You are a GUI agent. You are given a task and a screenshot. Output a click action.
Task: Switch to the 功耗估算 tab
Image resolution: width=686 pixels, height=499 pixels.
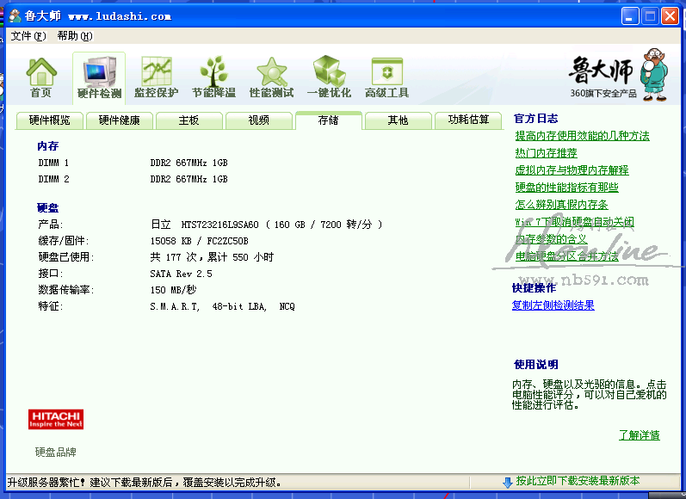[468, 120]
